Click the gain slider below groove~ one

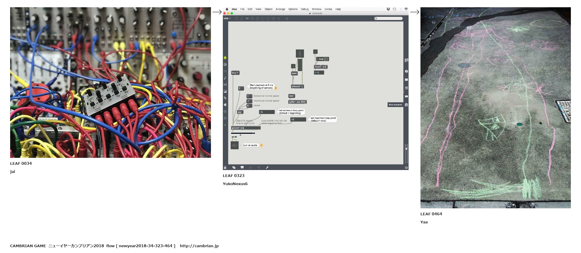click(x=243, y=133)
